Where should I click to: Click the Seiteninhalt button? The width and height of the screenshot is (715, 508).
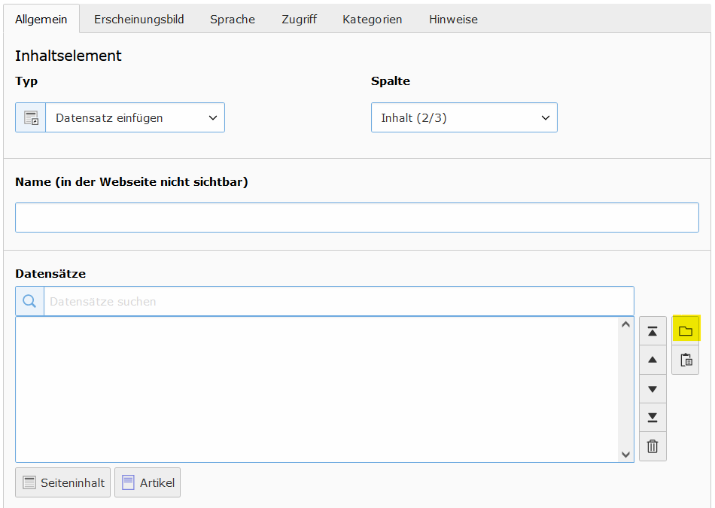point(63,482)
